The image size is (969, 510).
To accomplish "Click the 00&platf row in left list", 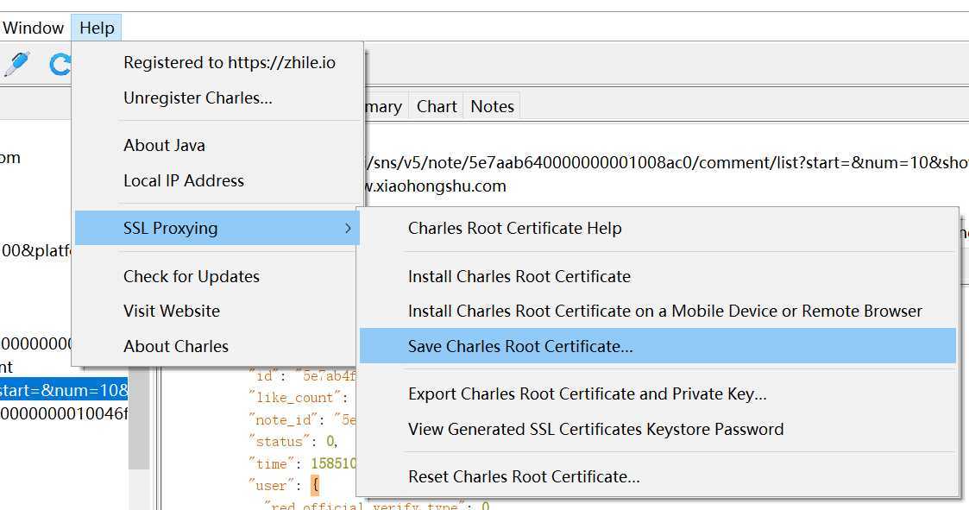I will (x=36, y=251).
